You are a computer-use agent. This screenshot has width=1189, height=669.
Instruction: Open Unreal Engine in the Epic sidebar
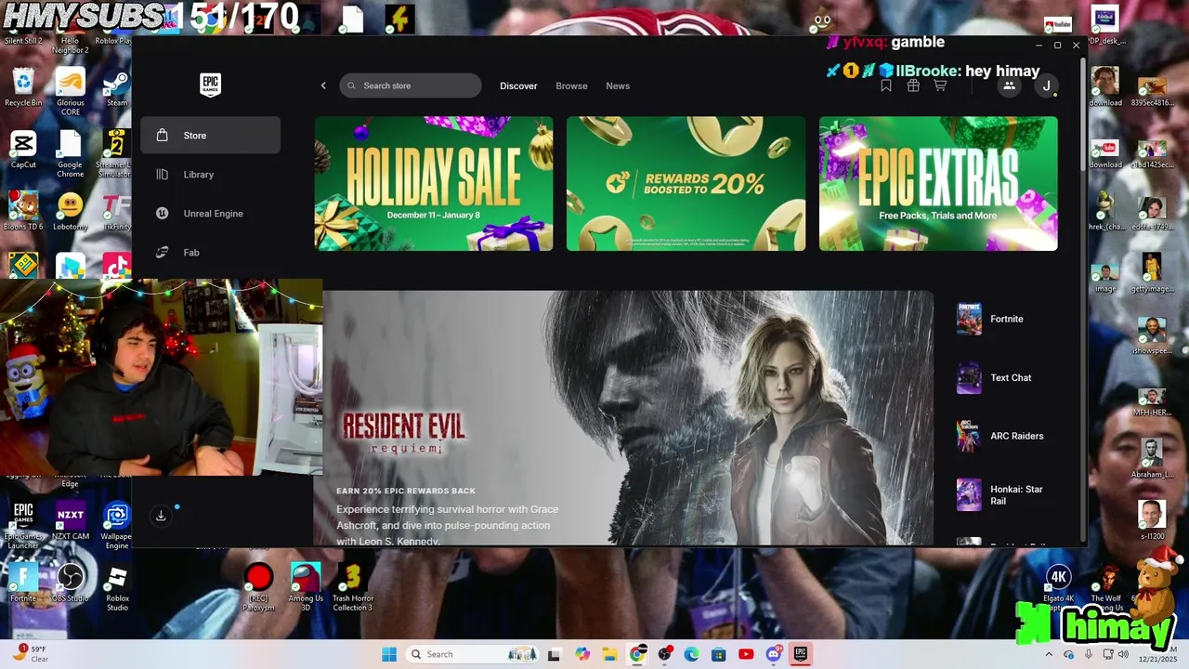[x=210, y=213]
